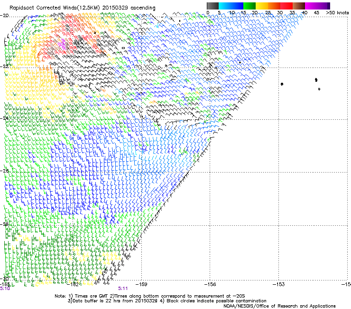Click the small hollow circle island below -22
Image resolution: width=351 pixels, height=309 pixels.
[319, 89]
